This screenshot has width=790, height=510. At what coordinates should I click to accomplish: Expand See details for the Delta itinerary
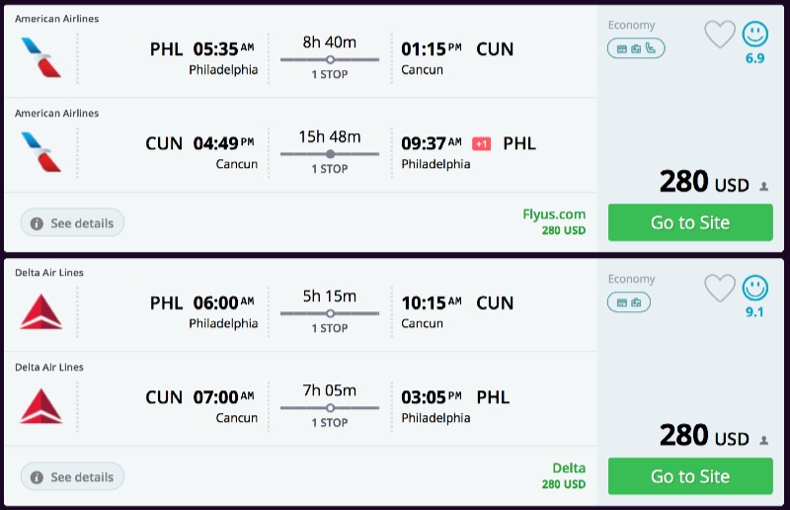73,477
